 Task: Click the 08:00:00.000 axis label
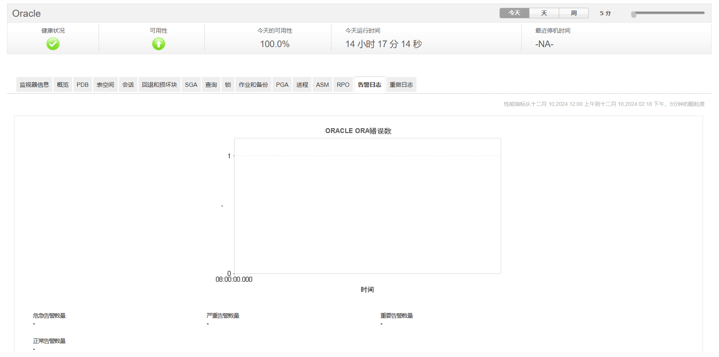click(x=234, y=280)
